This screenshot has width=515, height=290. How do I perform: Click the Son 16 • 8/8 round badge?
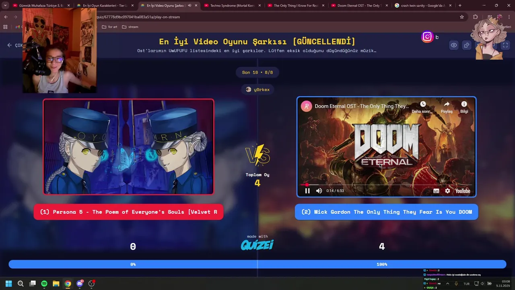pyautogui.click(x=257, y=72)
